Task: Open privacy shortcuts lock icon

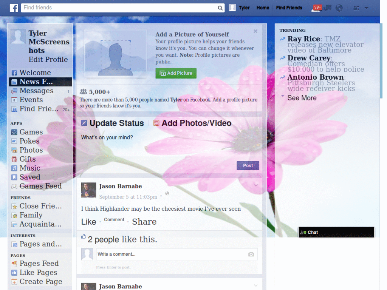Action: pyautogui.click(x=356, y=8)
